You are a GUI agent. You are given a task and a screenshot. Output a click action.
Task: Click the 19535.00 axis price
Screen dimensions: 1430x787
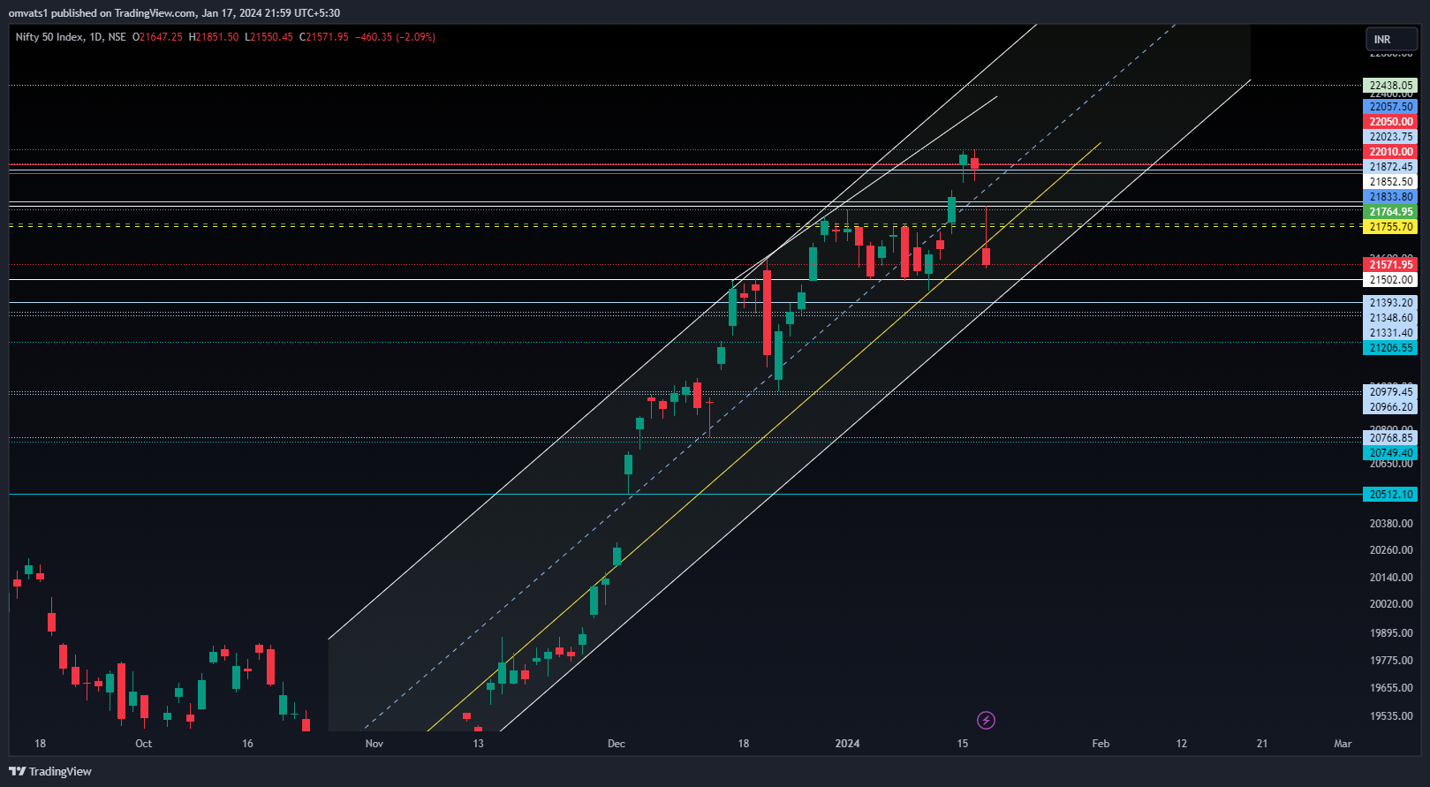point(1391,716)
